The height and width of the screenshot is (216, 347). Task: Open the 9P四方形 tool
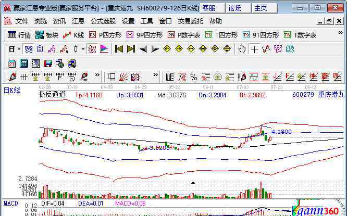(x=145, y=35)
